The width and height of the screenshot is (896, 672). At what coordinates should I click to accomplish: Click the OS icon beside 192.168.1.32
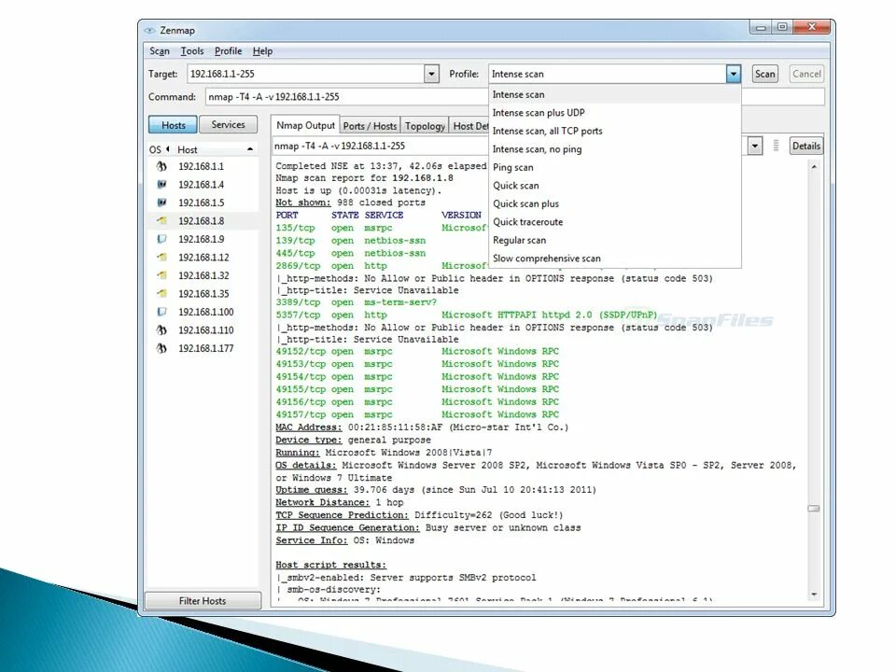click(x=161, y=275)
